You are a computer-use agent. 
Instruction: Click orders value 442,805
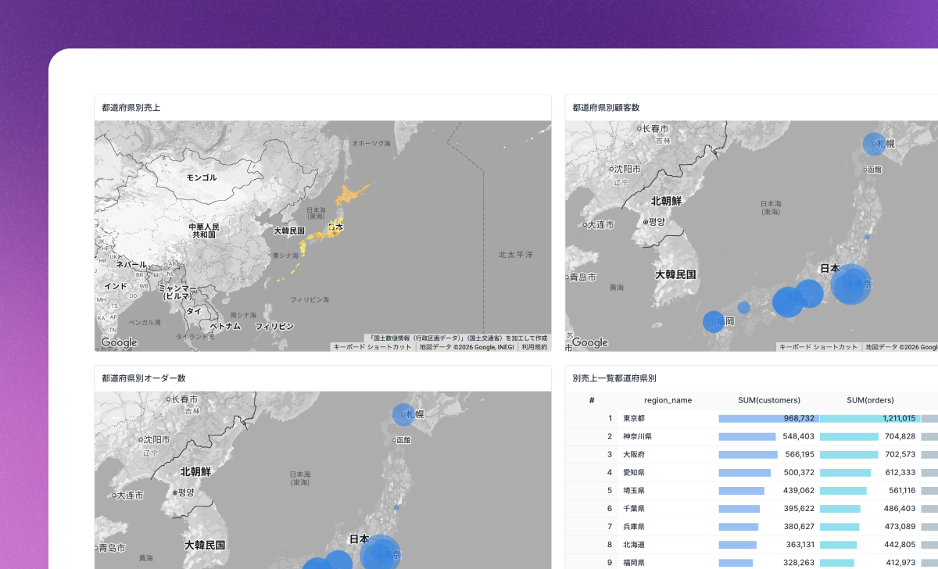[x=900, y=544]
